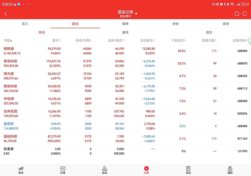Image resolution: width=251 pixels, height=176 pixels.
Task: Tap the 国金证券 title
Action: click(x=125, y=12)
